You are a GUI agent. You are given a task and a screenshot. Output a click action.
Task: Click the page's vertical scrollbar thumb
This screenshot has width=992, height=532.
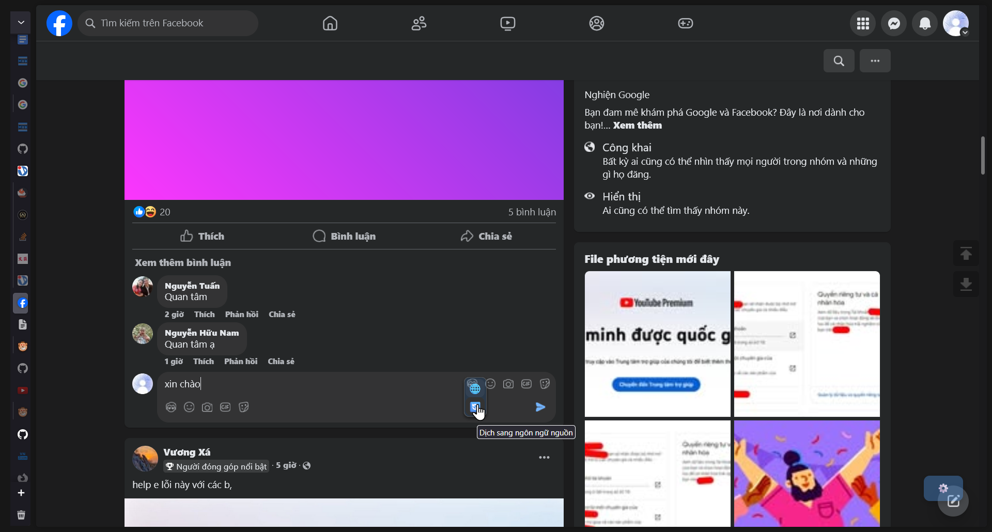click(983, 155)
